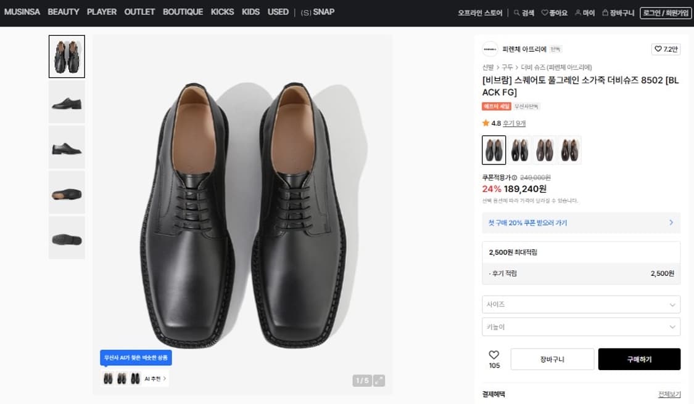Go to the OUTLET menu item
Image resolution: width=694 pixels, height=404 pixels.
139,12
